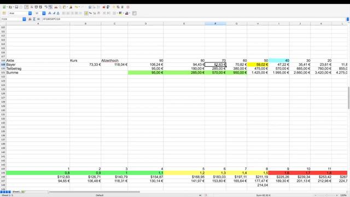Screen dimensions: 350x197
Task: Apply the Percent number format
Action: click(x=90, y=13)
